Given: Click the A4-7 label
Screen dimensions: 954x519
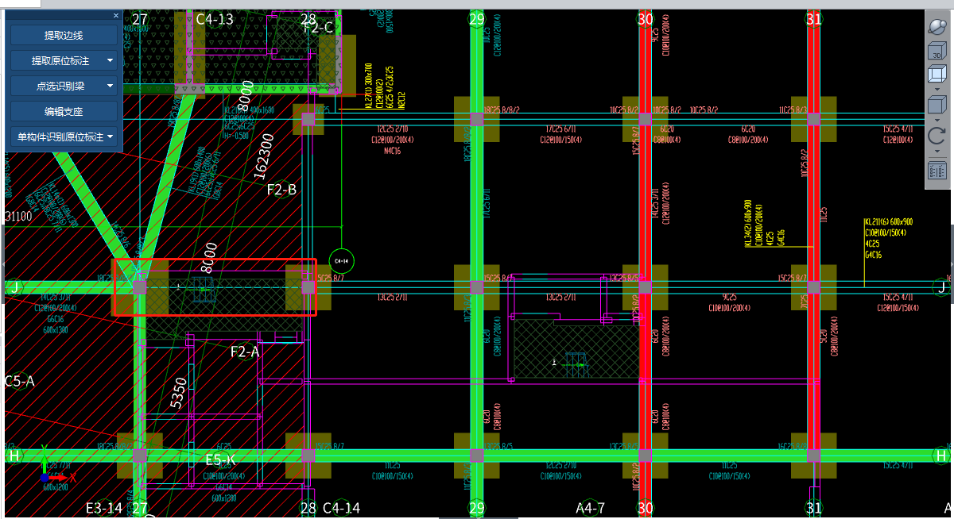Looking at the screenshot, I should pos(591,507).
